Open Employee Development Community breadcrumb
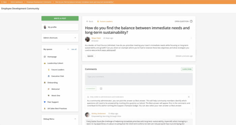 pos(39,2)
